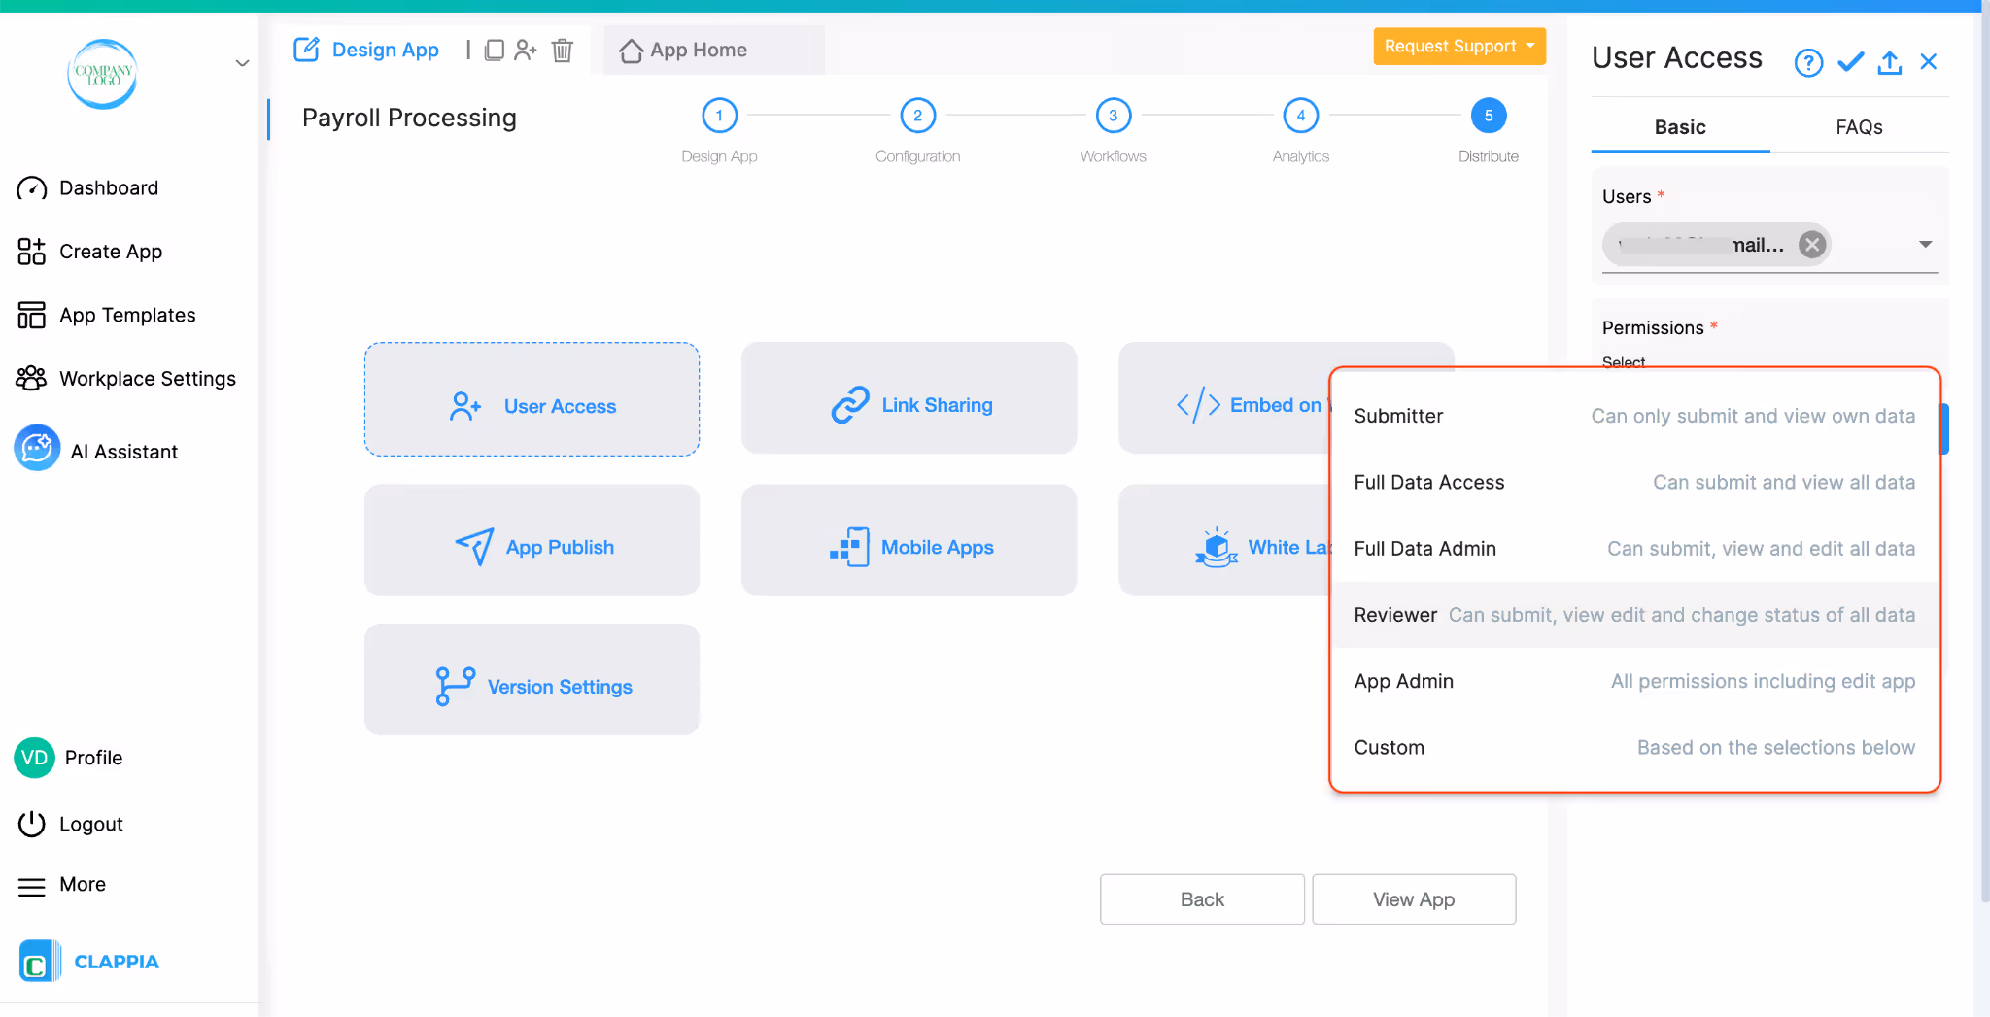Confirm with the blue checkmark icon
Screen dimensions: 1990x1017
(x=1849, y=61)
